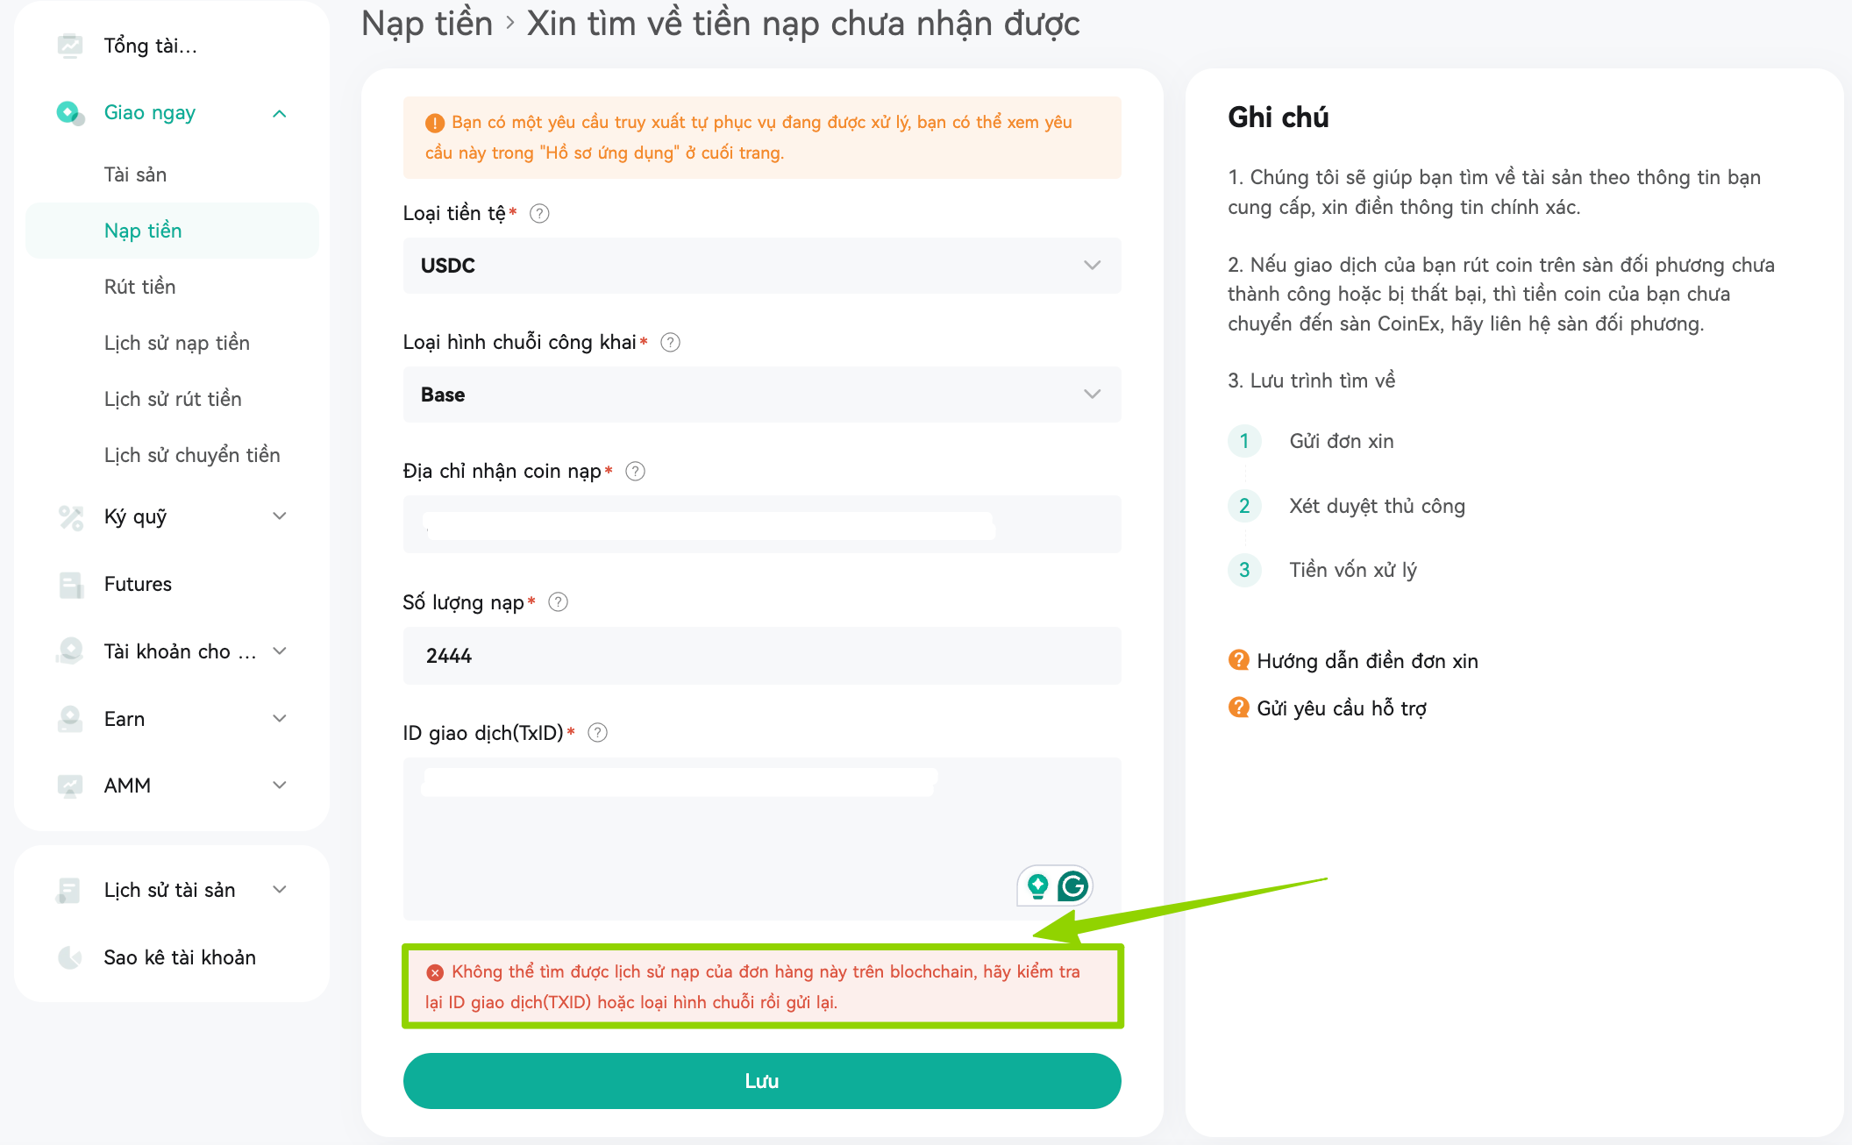Click question icon beside ID giao dịch(TxID)
Image resolution: width=1852 pixels, height=1145 pixels.
[597, 732]
